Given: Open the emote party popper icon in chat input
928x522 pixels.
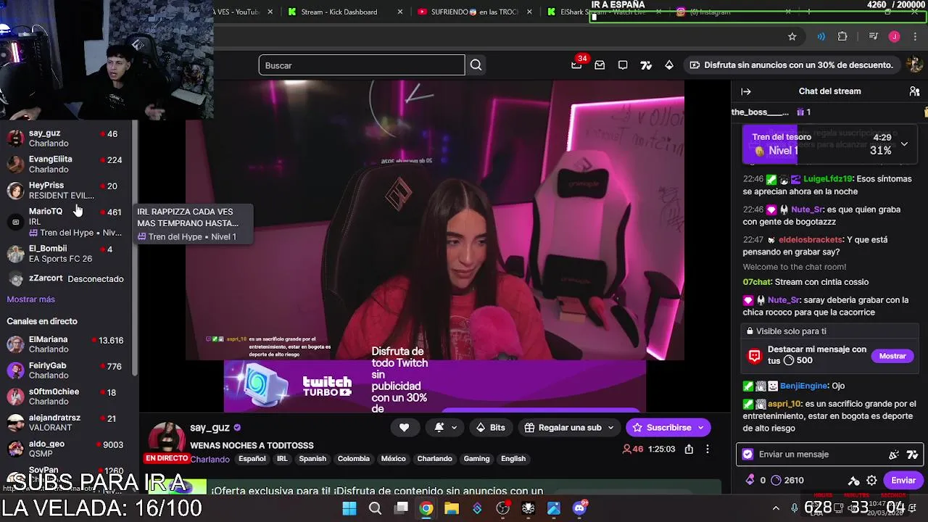Looking at the screenshot, I should point(894,455).
